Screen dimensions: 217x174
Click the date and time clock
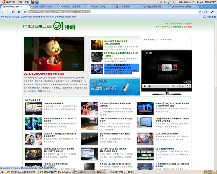[x=191, y=2]
